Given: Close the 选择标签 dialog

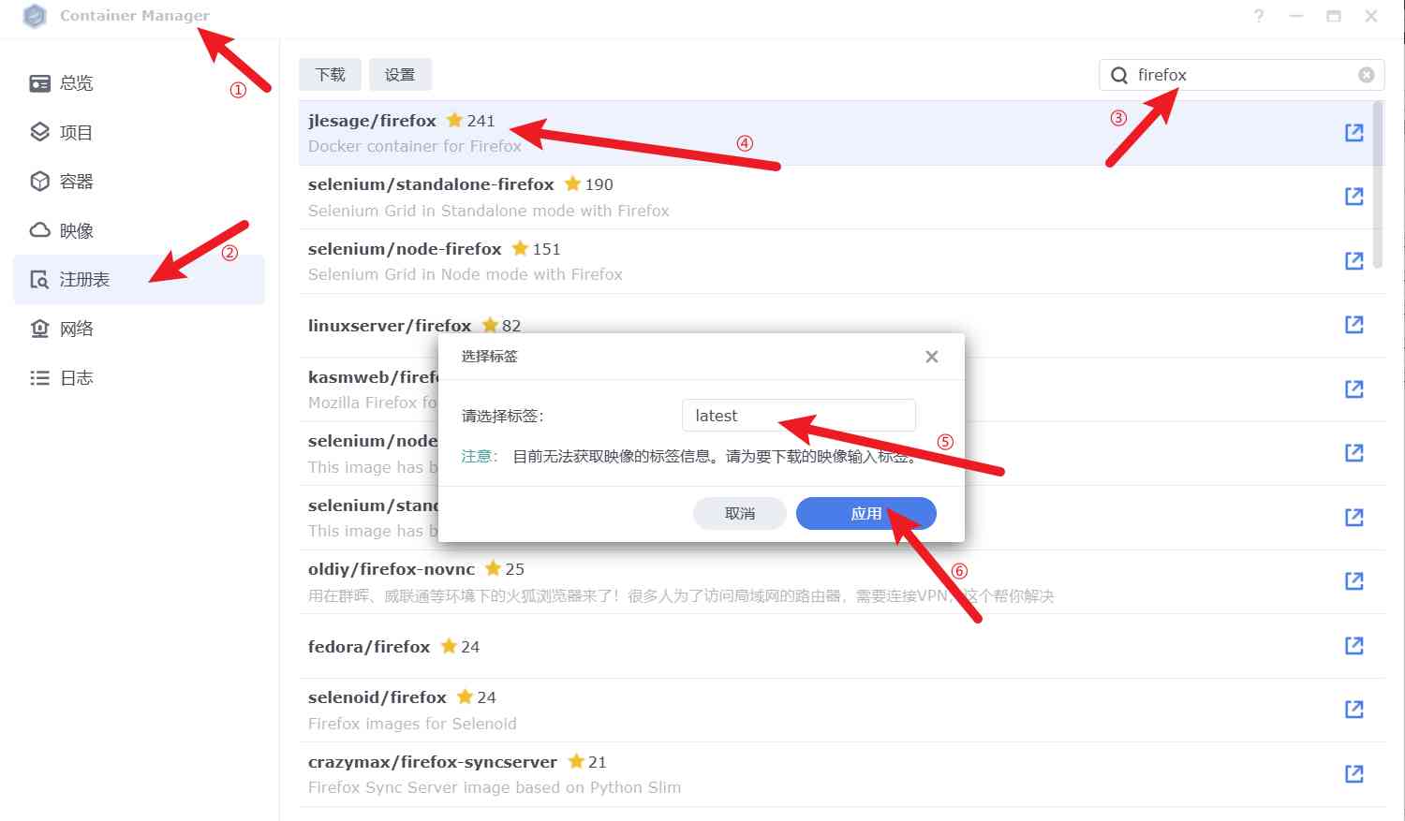Looking at the screenshot, I should pyautogui.click(x=932, y=357).
